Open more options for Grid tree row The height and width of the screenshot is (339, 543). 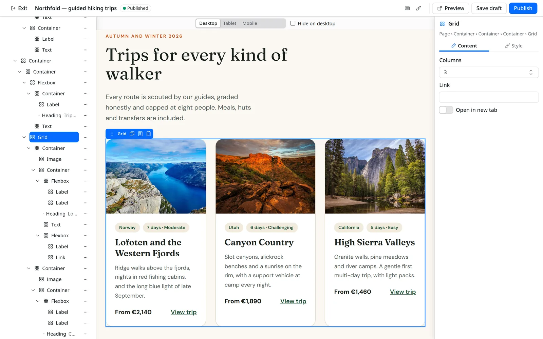click(86, 137)
